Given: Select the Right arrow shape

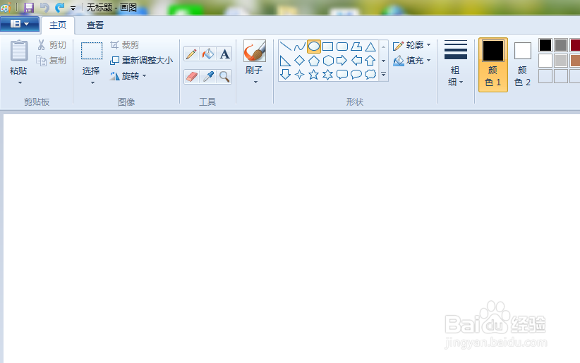Looking at the screenshot, I should click(x=342, y=61).
